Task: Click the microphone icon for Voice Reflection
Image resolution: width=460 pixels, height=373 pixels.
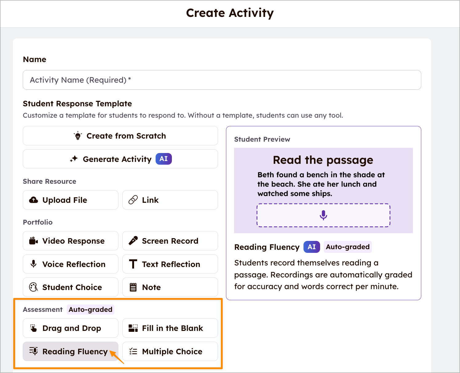Action: (x=34, y=264)
